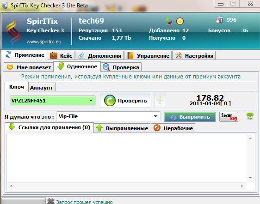
Task: Click the status bar cancel X icon
Action: 51,201
